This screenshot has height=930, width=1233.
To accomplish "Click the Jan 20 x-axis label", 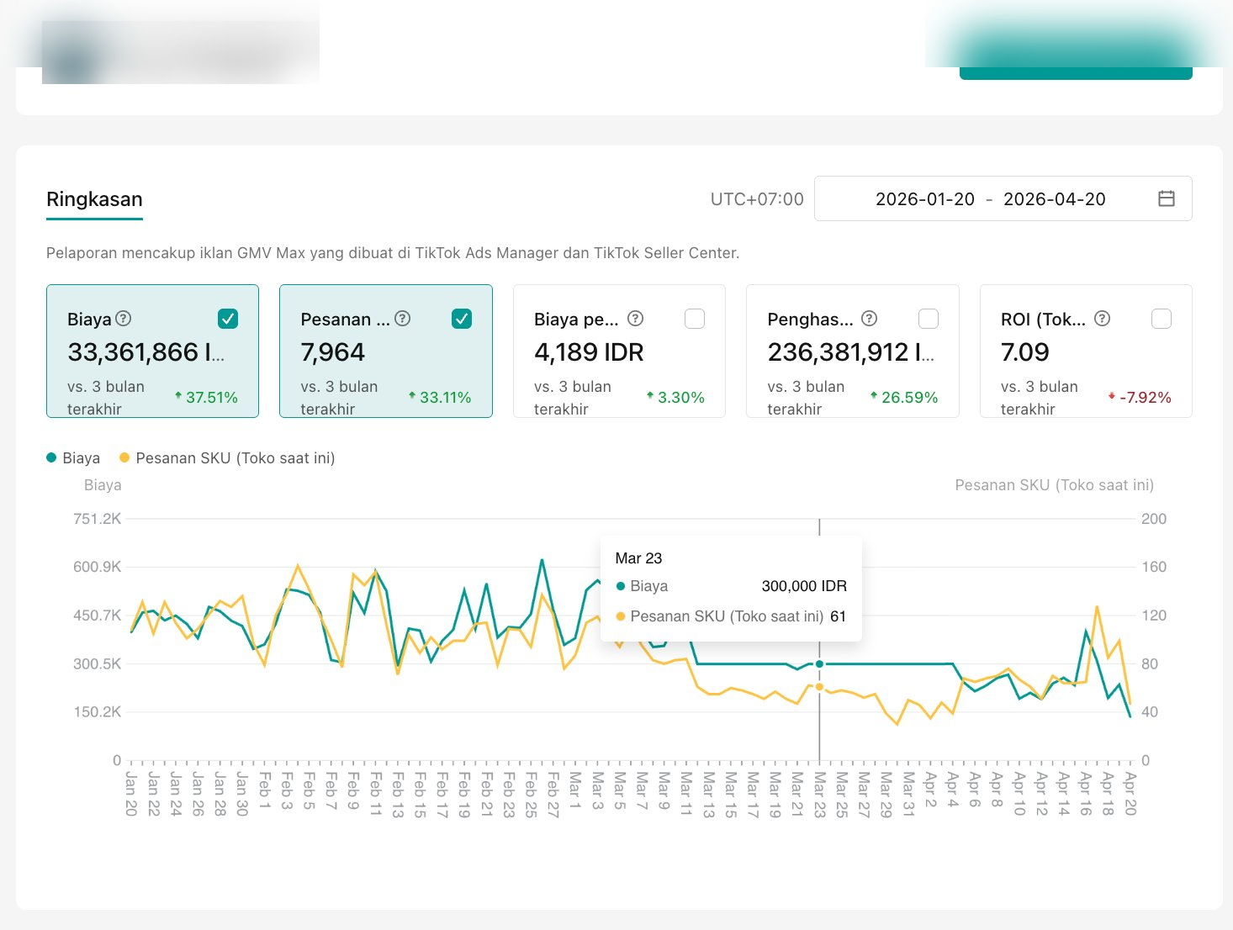I will click(130, 793).
